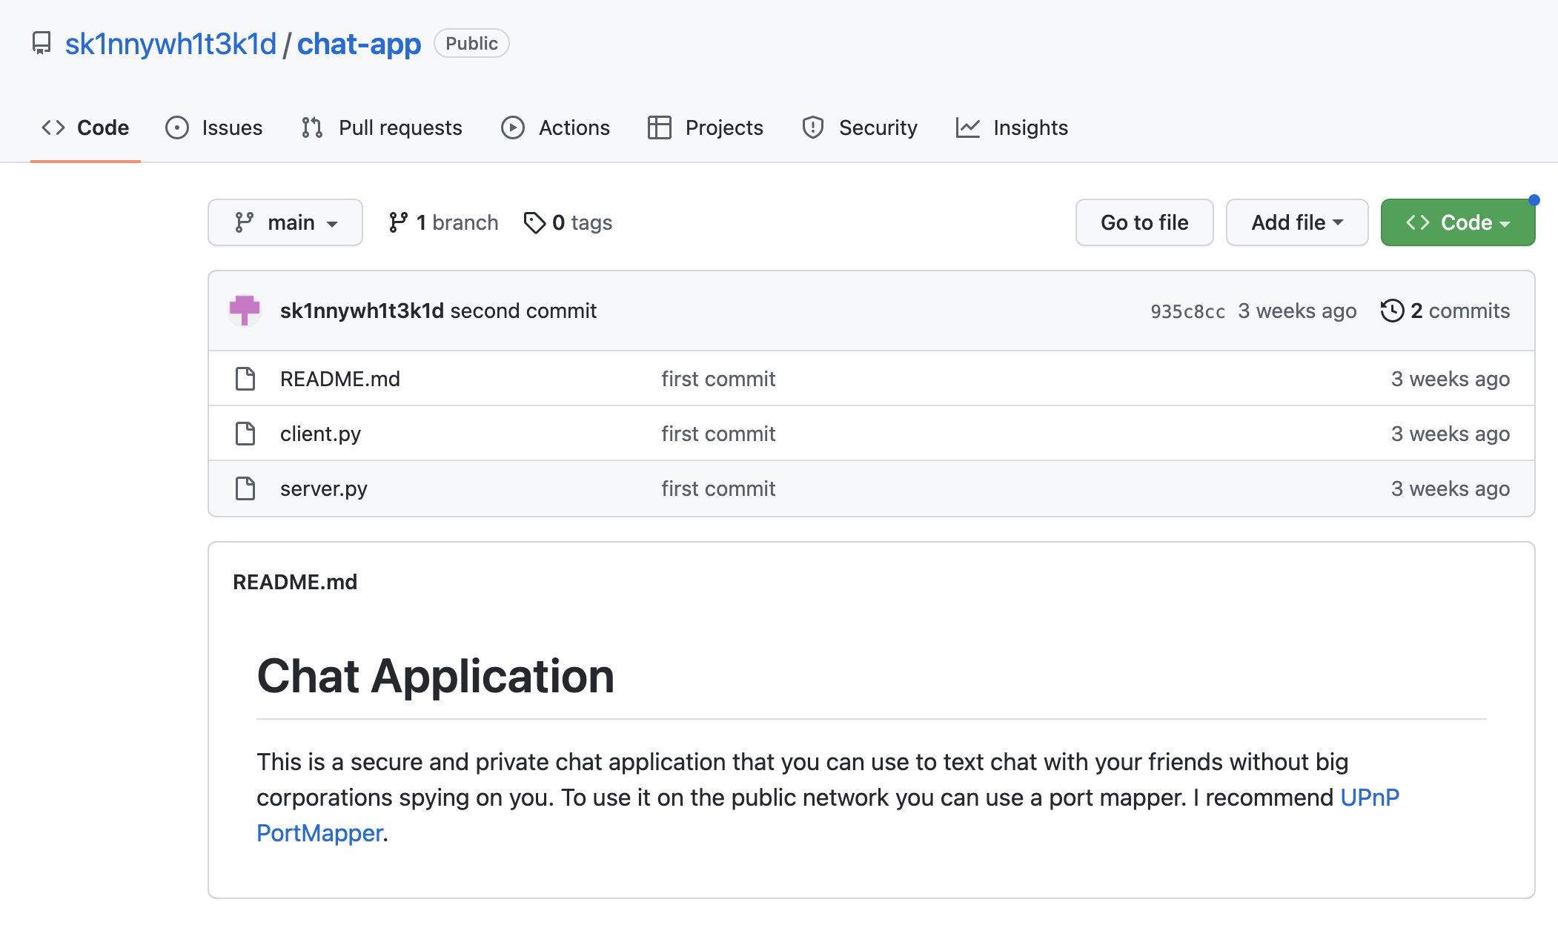1558x928 pixels.
Task: Open first commit message on README.md row
Action: click(718, 379)
